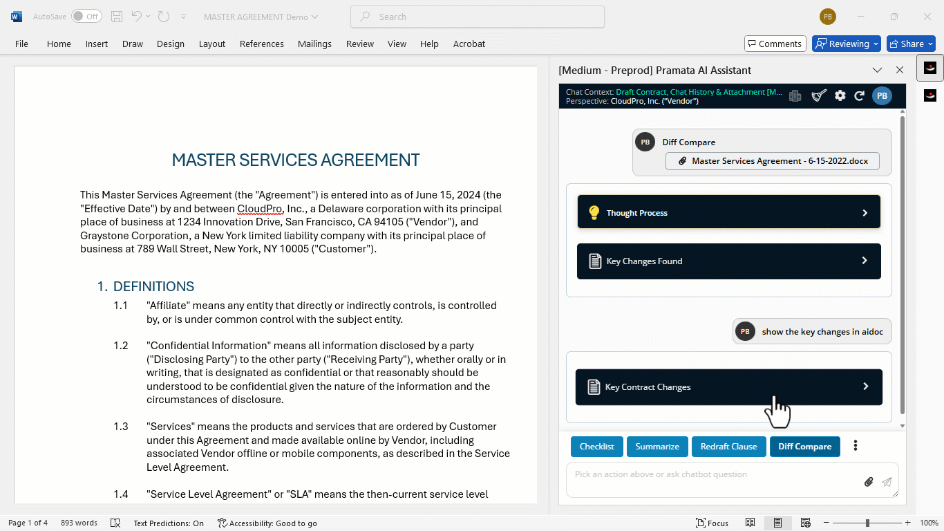Click the lightbulb icon next to Thought Process
Image resolution: width=944 pixels, height=531 pixels.
click(594, 212)
